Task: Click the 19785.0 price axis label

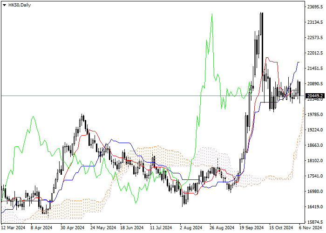Action: pyautogui.click(x=315, y=115)
